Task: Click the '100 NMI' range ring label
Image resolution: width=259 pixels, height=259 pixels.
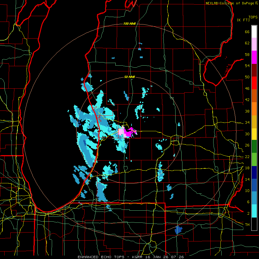Action: pos(129,24)
